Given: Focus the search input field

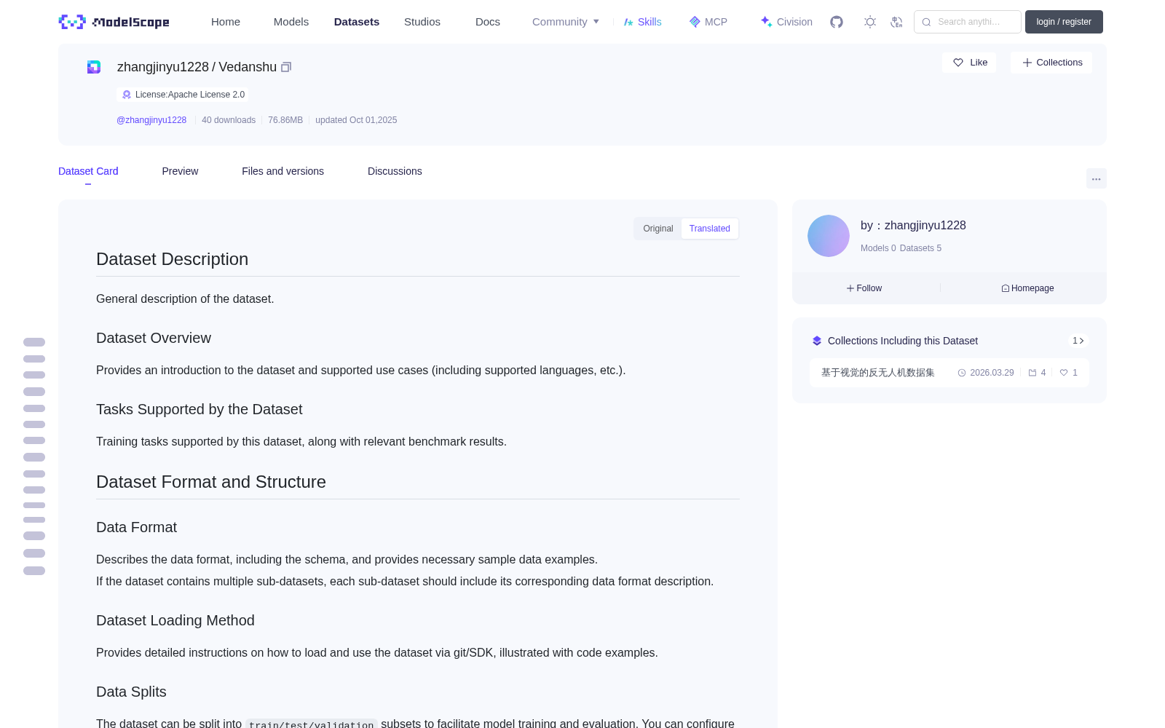Looking at the screenshot, I should click(x=968, y=22).
